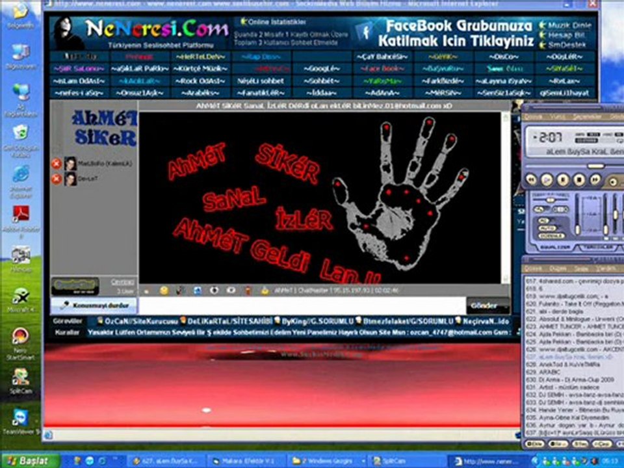Open the ~Sohbét~ room tab
The image size is (624, 468).
322,81
